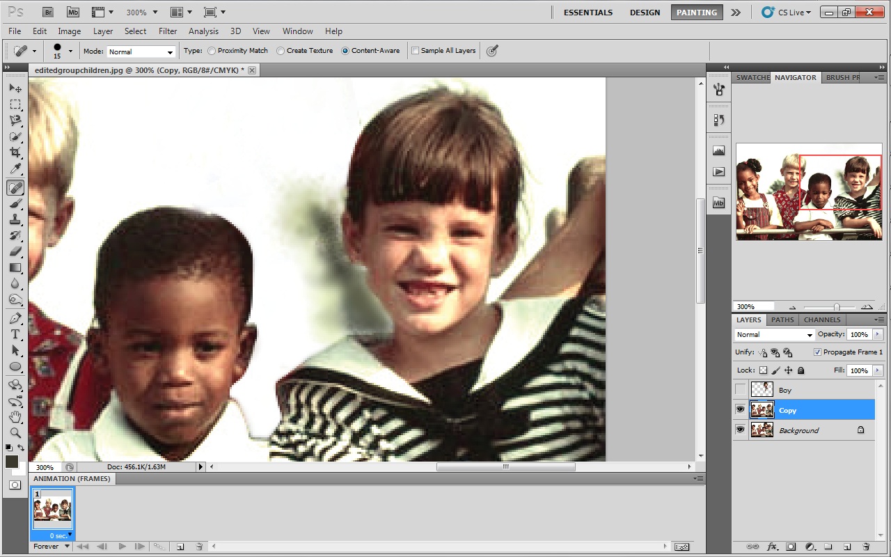
Task: Select the Blur tool
Action: 15,283
